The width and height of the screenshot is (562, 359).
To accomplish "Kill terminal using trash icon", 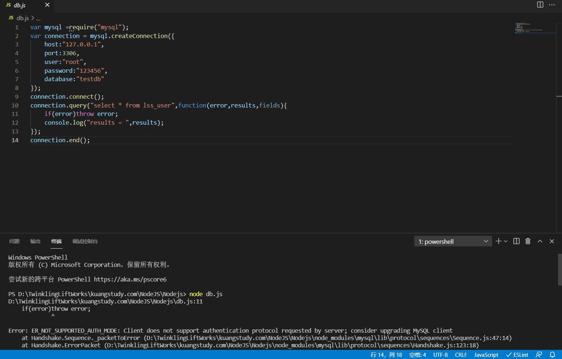I will [x=528, y=241].
